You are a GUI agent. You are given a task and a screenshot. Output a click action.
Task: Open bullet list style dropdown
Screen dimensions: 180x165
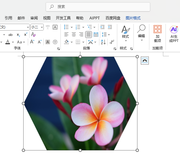[72, 27]
